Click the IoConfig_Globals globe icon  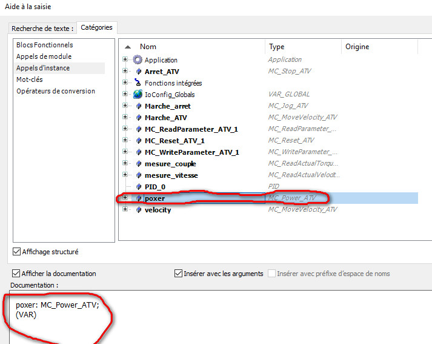[138, 95]
